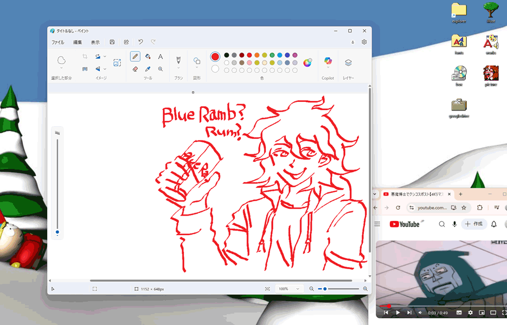Pick the Eraser tool

pyautogui.click(x=135, y=69)
